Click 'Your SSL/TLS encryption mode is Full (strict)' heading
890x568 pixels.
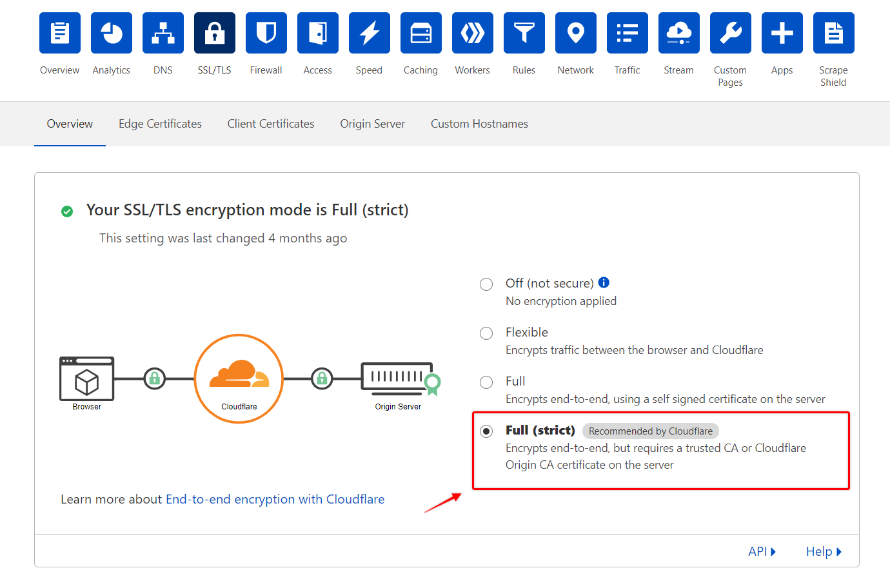tap(248, 210)
